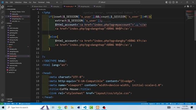Expand the Outline section
196x110 pixels.
click(17, 99)
